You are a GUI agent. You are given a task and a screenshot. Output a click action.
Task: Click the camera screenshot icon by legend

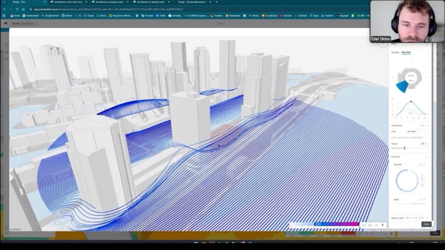coord(370,225)
